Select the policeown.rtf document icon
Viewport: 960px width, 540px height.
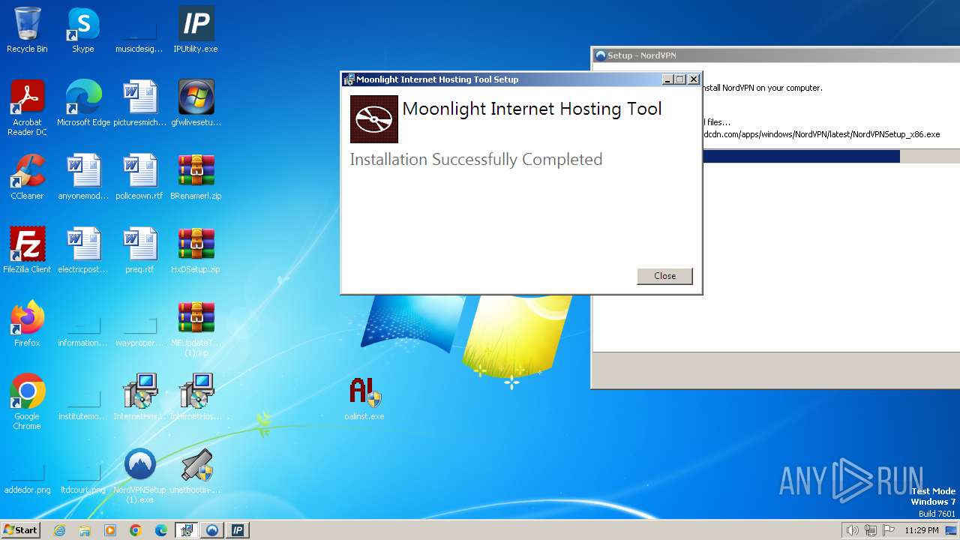tap(139, 177)
